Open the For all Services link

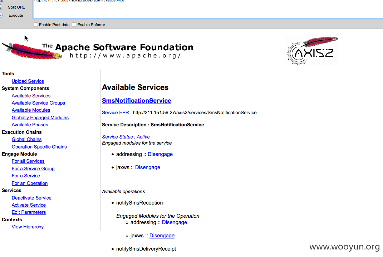pos(28,161)
